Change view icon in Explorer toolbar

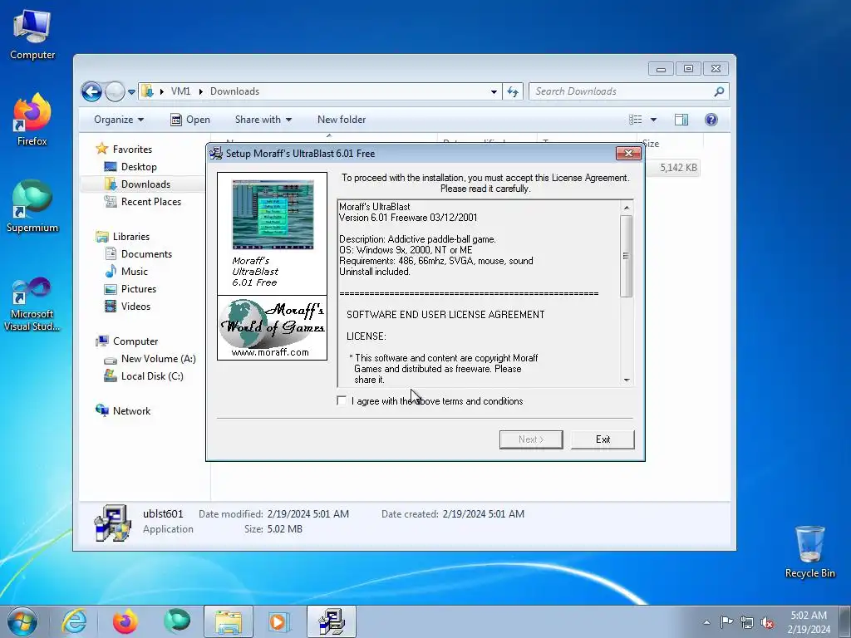635,120
